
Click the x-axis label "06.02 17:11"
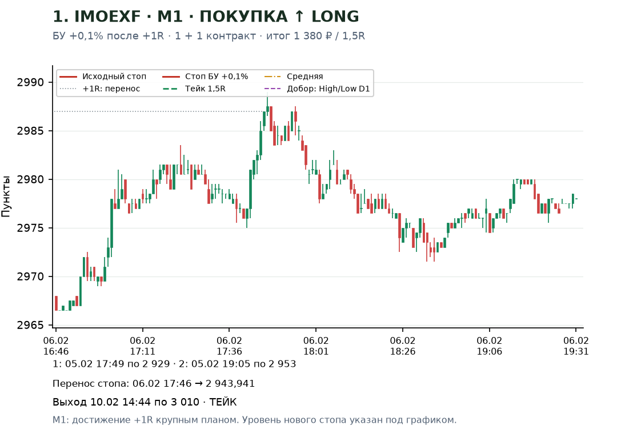coord(142,346)
